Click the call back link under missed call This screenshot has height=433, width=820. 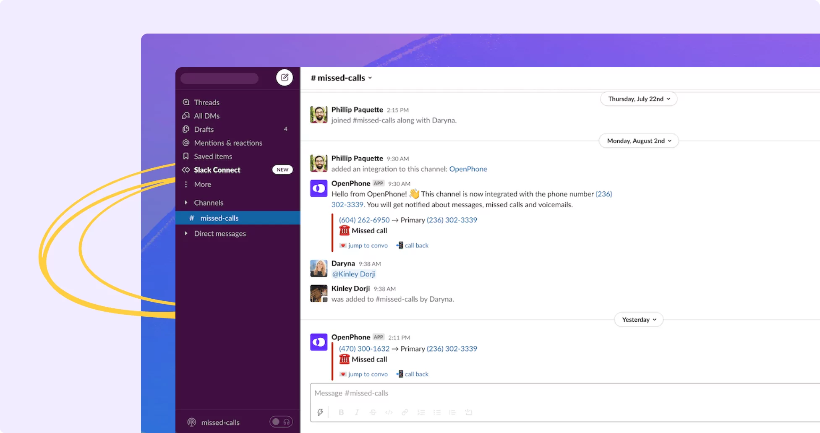pyautogui.click(x=416, y=245)
